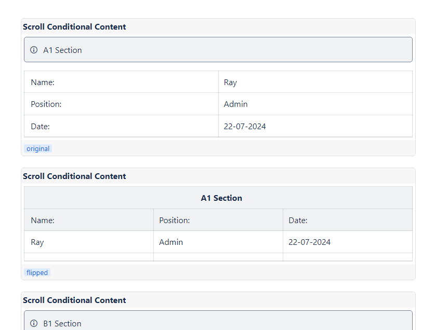The height and width of the screenshot is (330, 435).
Task: Click the 'Position:' label in the first table
Action: click(46, 104)
